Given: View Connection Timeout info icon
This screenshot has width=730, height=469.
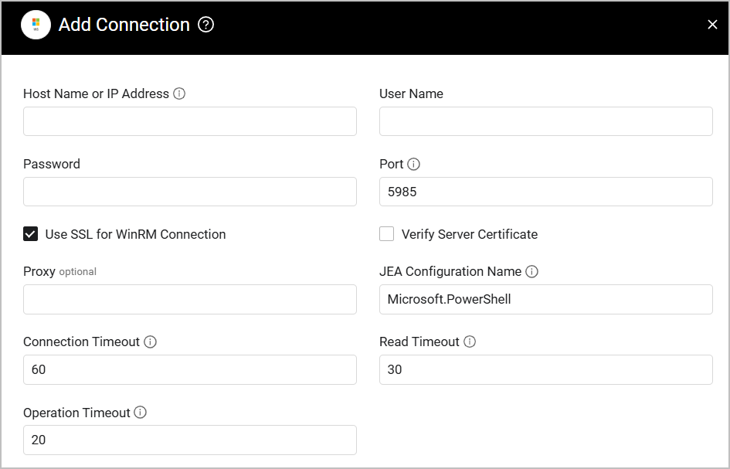Looking at the screenshot, I should (150, 342).
